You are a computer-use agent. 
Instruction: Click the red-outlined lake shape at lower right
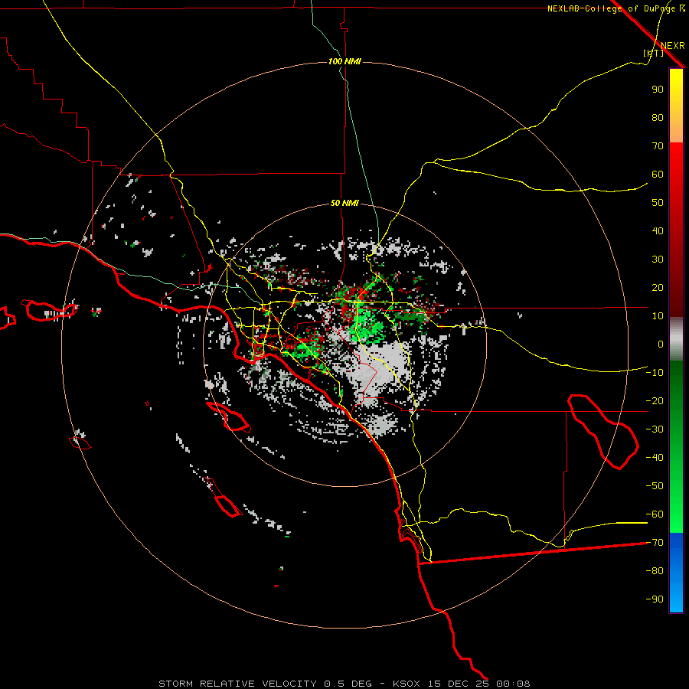(603, 432)
